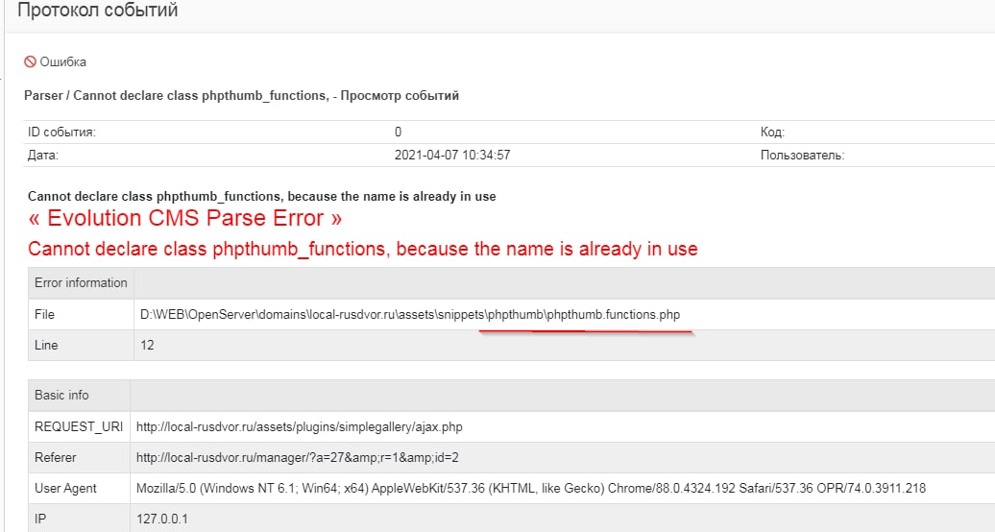This screenshot has width=995, height=532.
Task: Select the phpthumb.functions.php file path
Action: coord(410,315)
